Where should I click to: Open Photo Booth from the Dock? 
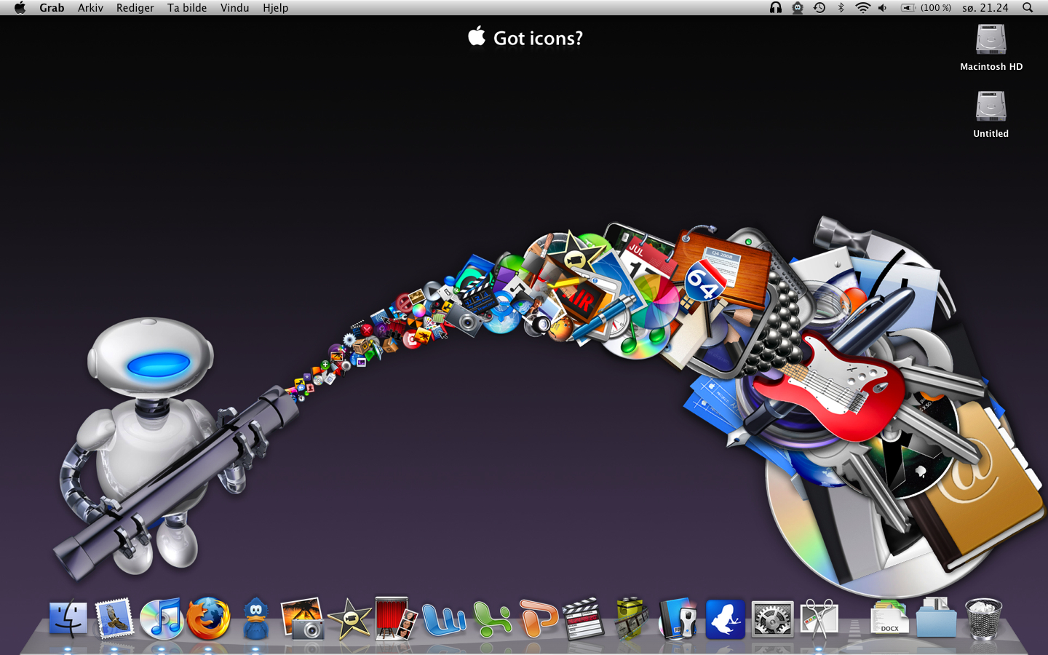[396, 619]
